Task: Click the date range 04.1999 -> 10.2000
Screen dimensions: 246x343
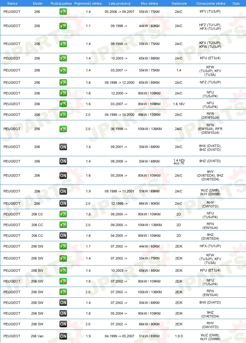Action: tap(120, 115)
